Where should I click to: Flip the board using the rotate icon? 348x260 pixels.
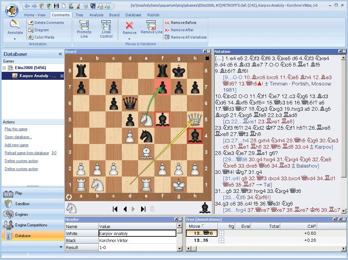click(69, 197)
